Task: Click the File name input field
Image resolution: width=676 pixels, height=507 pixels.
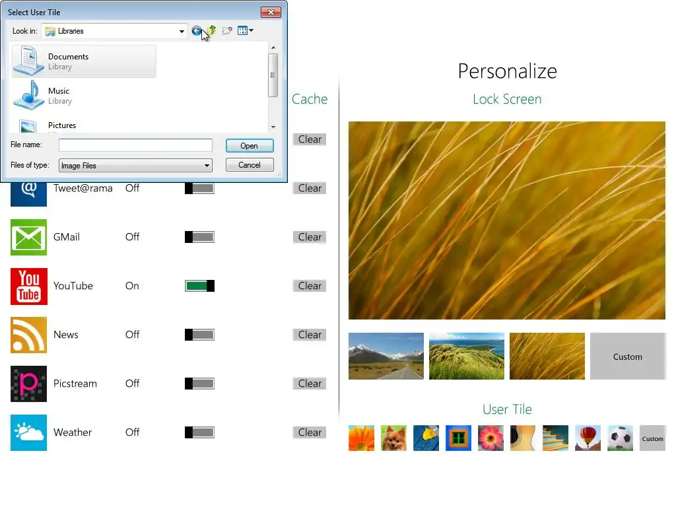Action: 135,145
